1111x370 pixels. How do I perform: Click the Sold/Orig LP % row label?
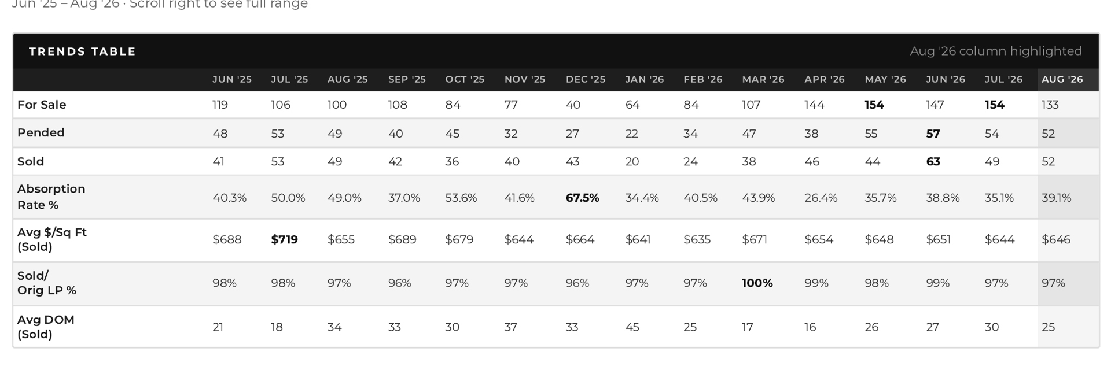(46, 283)
